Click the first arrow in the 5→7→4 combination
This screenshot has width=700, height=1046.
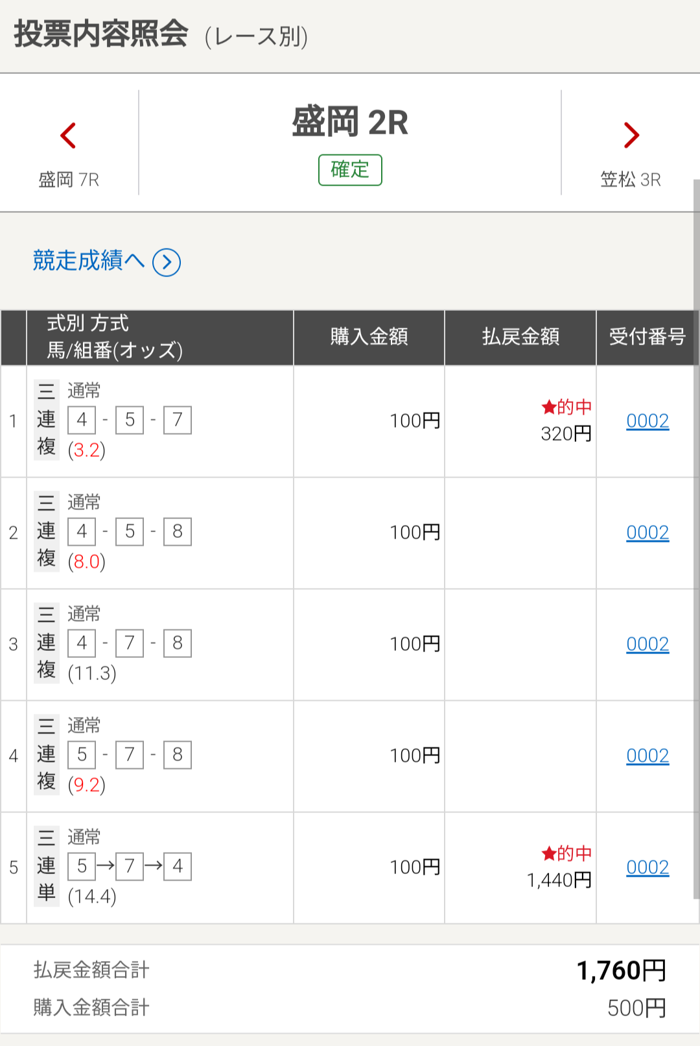click(106, 866)
